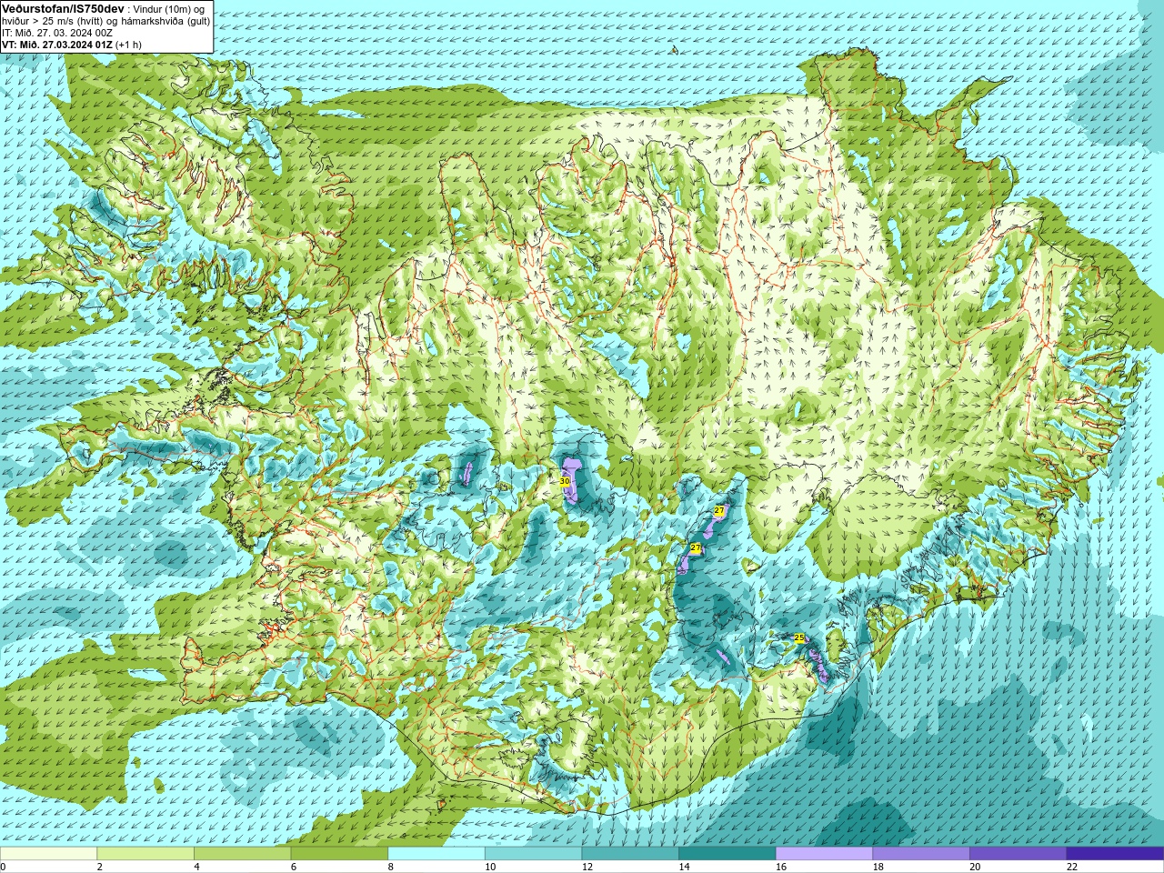The image size is (1164, 873).
Task: Click the legend scale number "8"
Action: click(x=391, y=867)
